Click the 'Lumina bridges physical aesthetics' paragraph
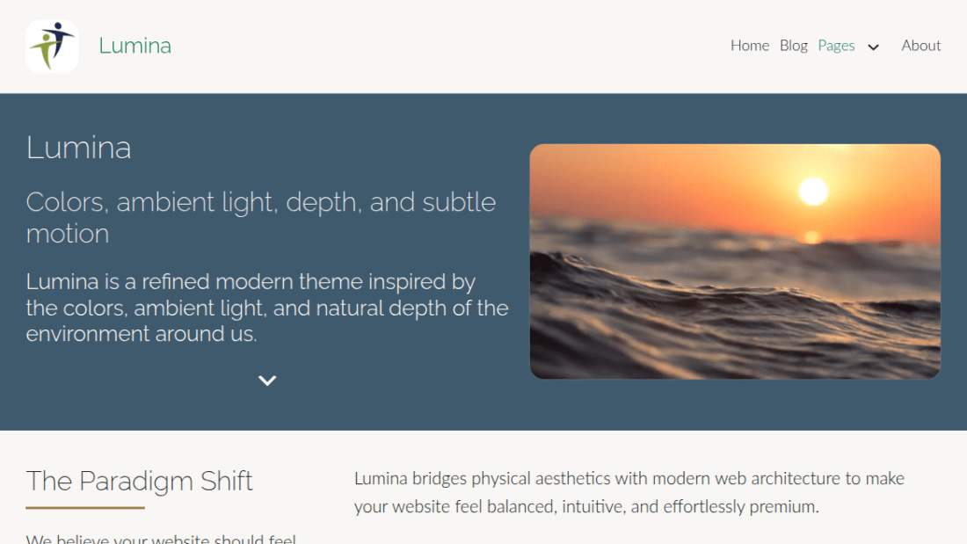 click(x=629, y=492)
